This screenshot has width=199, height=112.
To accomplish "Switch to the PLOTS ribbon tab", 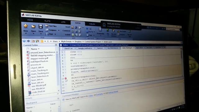I will [47, 21].
